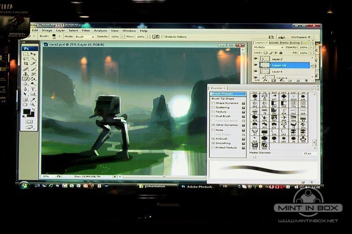The image size is (352, 234).
Task: Select the Type tool
Action: pos(33,89)
